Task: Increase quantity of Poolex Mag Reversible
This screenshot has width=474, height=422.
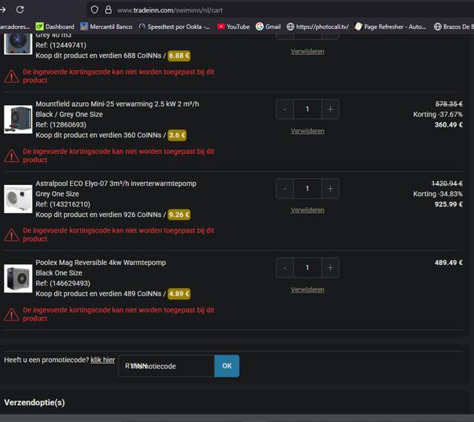Action: point(330,268)
